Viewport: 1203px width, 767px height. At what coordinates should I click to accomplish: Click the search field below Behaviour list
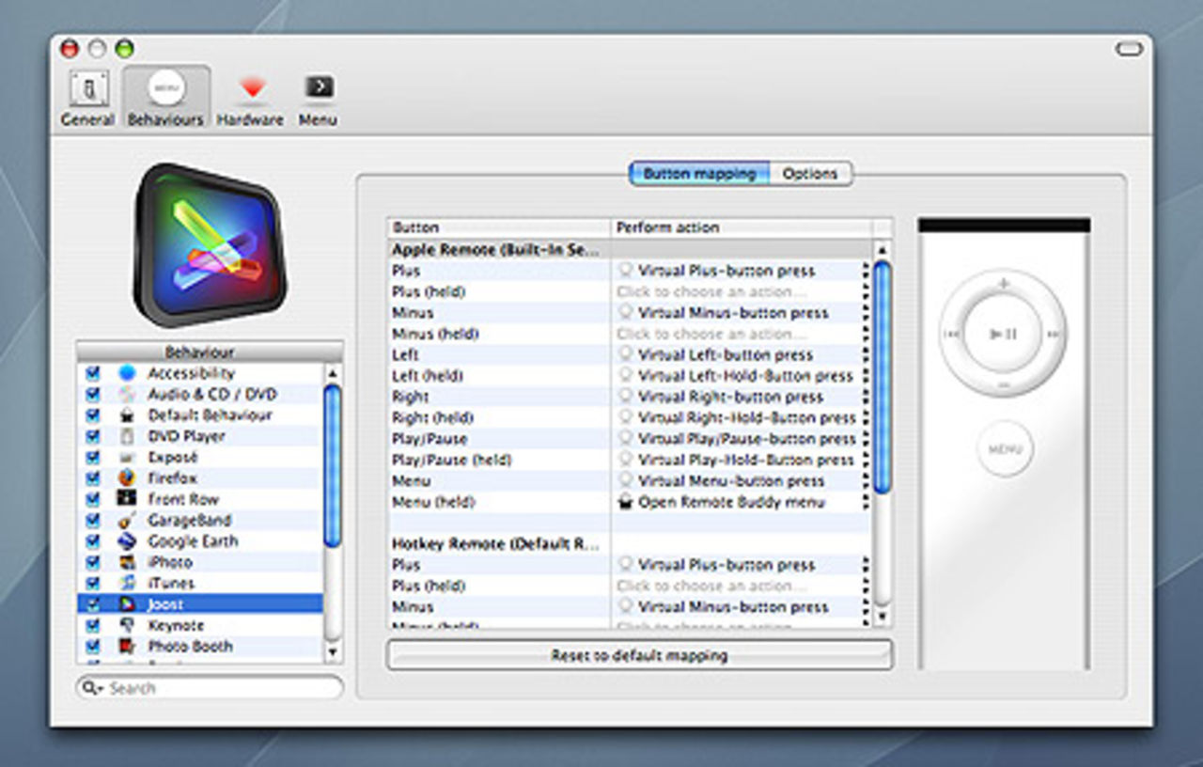(x=209, y=687)
